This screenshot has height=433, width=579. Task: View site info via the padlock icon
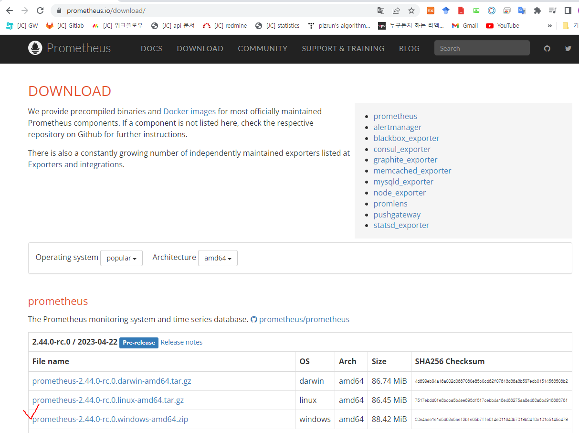(59, 11)
